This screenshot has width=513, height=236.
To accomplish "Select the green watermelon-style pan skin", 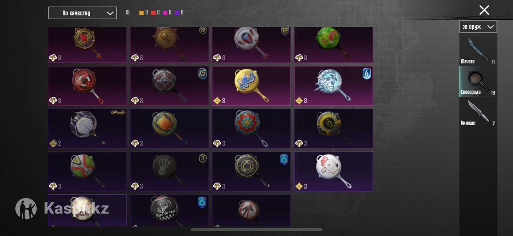I will (333, 45).
